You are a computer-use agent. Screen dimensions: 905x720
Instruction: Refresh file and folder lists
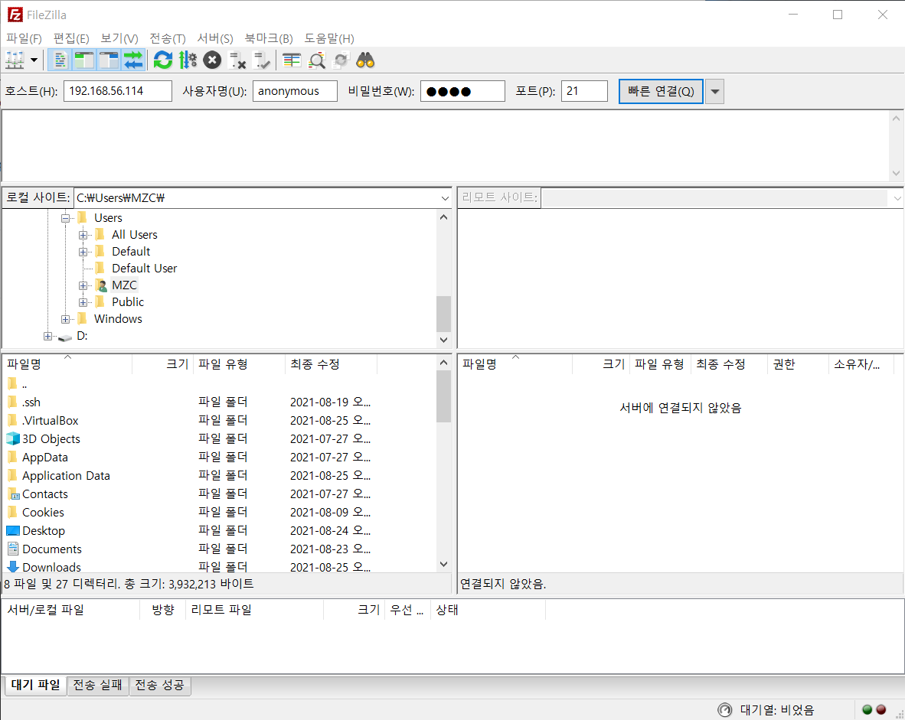click(x=163, y=60)
